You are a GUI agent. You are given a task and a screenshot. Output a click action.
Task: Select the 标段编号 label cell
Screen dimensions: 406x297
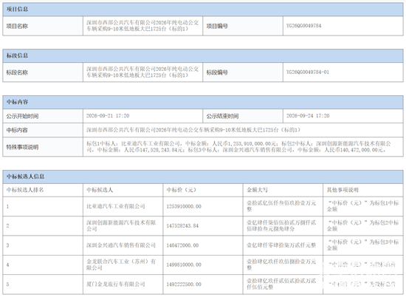point(243,72)
